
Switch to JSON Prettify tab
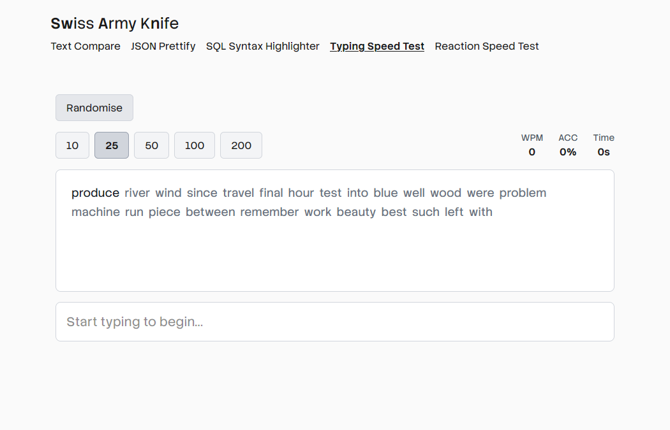click(163, 46)
